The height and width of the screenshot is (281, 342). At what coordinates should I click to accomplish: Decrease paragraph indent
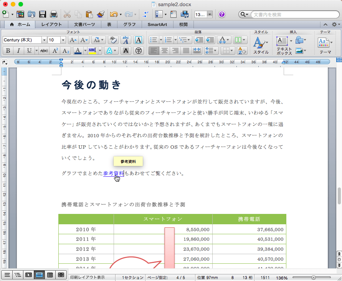coord(199,40)
